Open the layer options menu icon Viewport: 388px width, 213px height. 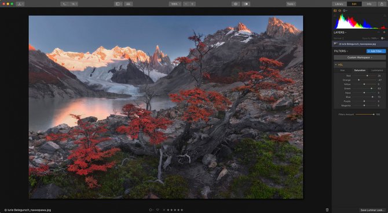pyautogui.click(x=383, y=38)
